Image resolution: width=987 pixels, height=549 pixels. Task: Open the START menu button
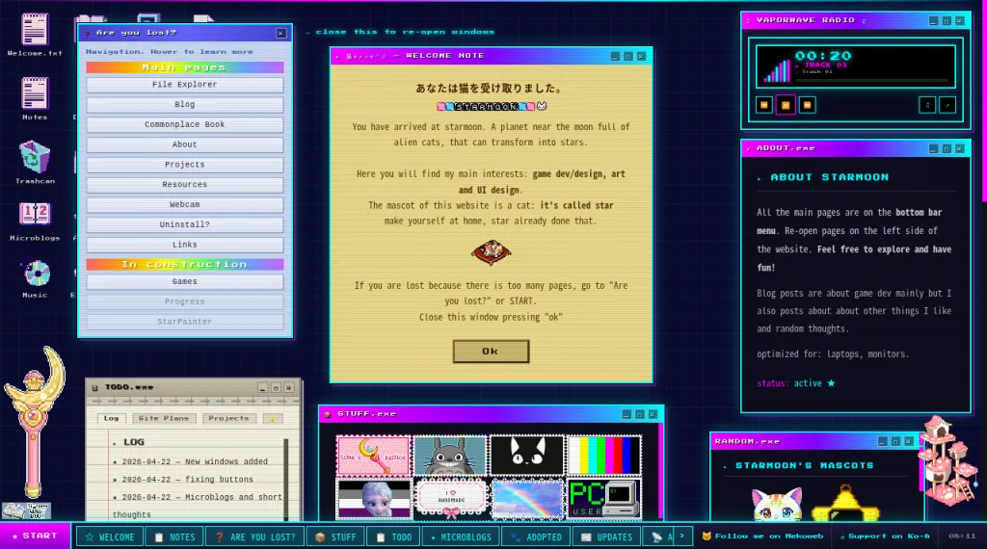[x=36, y=536]
